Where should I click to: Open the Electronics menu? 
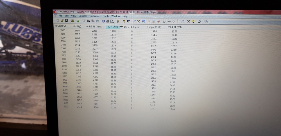[x=95, y=16]
